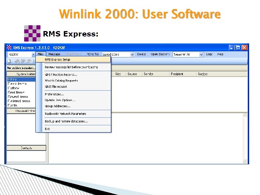Select the Sent Items folder
The image size is (260, 195).
[x=16, y=92]
